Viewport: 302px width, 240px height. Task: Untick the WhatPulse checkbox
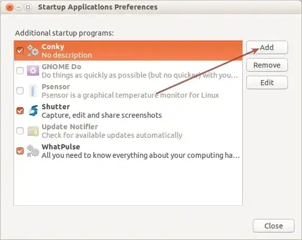click(20, 151)
